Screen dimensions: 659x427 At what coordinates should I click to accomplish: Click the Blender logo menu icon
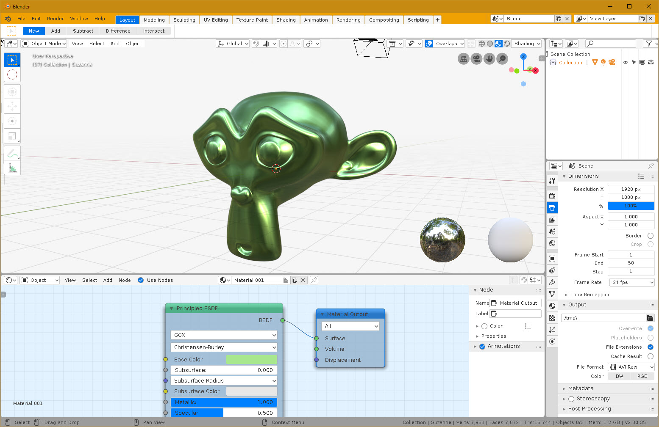point(8,19)
